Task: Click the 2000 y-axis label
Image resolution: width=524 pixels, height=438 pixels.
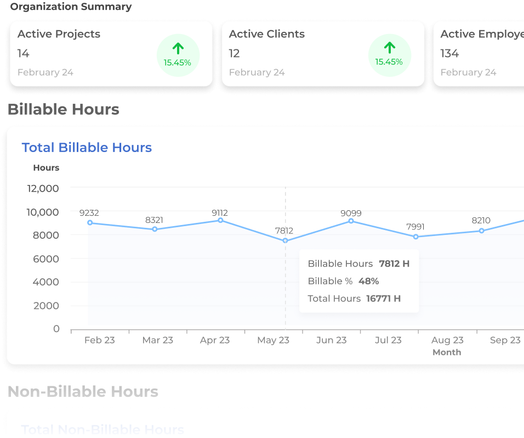Action: pyautogui.click(x=46, y=306)
